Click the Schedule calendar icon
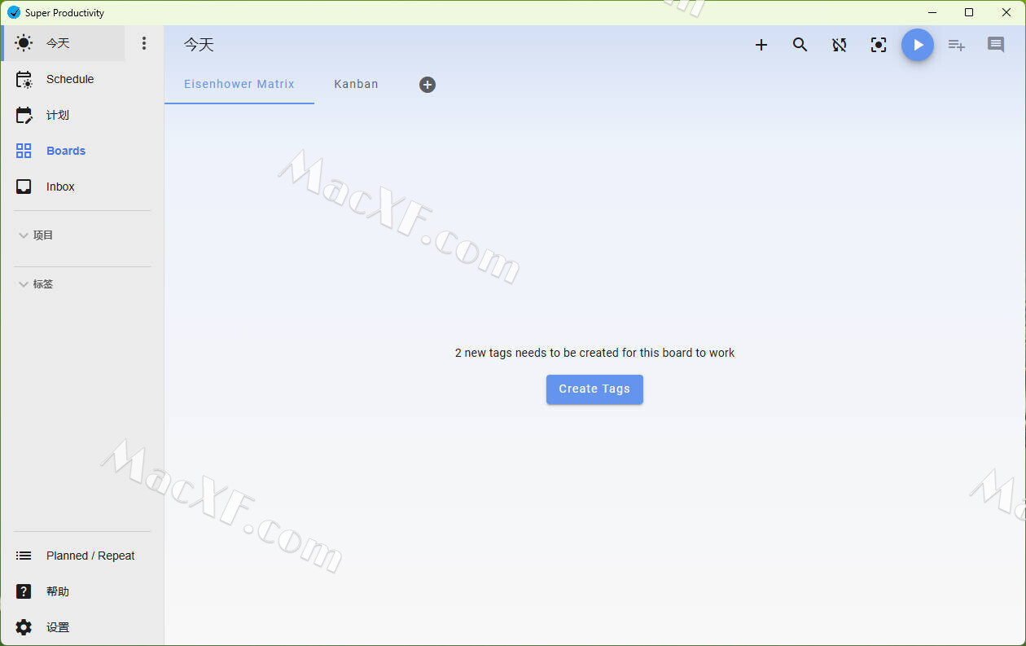1026x646 pixels. pos(24,79)
